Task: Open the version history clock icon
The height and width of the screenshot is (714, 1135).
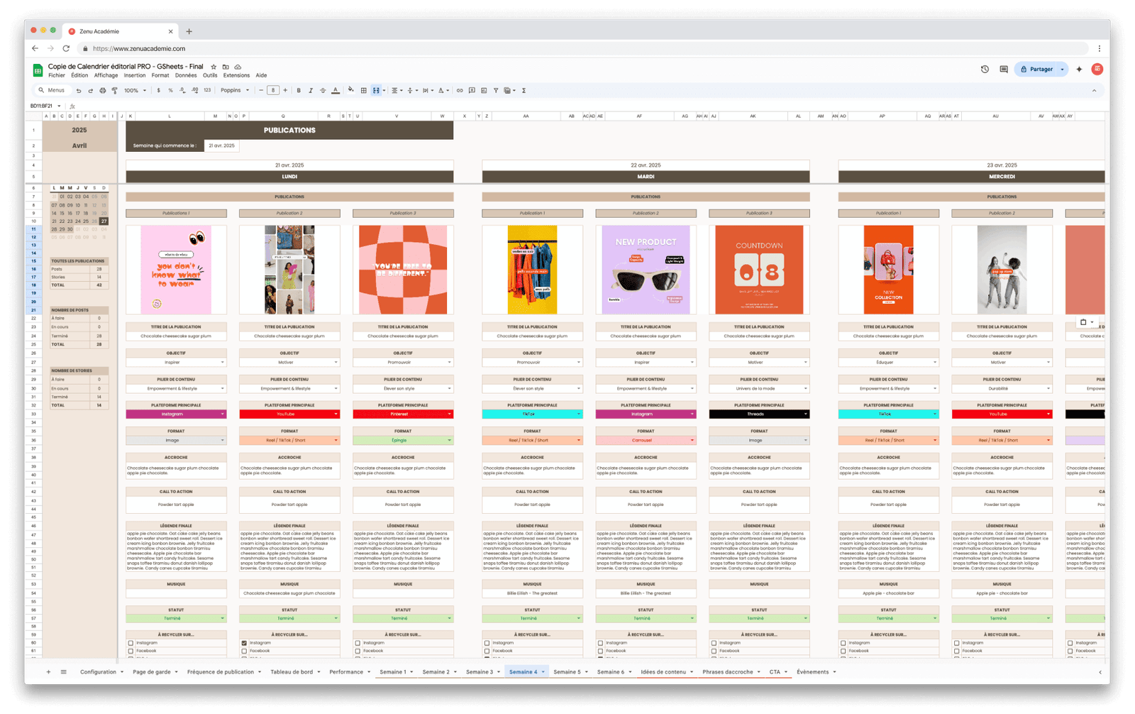Action: 985,70
